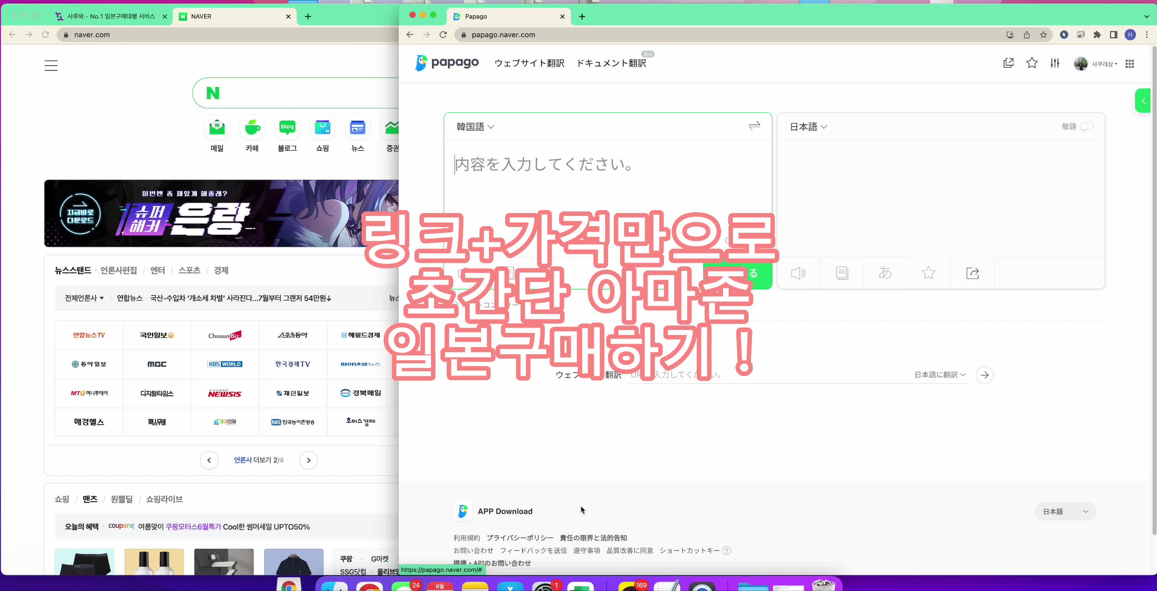Open the ショートカットキー help icon
Image resolution: width=1157 pixels, height=591 pixels.
(x=727, y=551)
